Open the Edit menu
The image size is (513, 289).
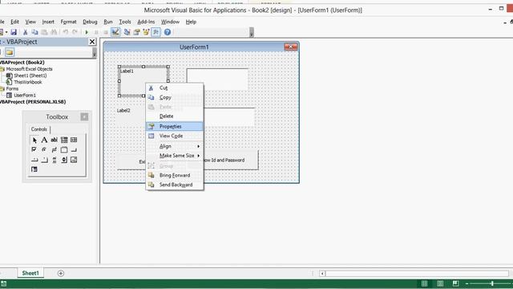pos(14,22)
